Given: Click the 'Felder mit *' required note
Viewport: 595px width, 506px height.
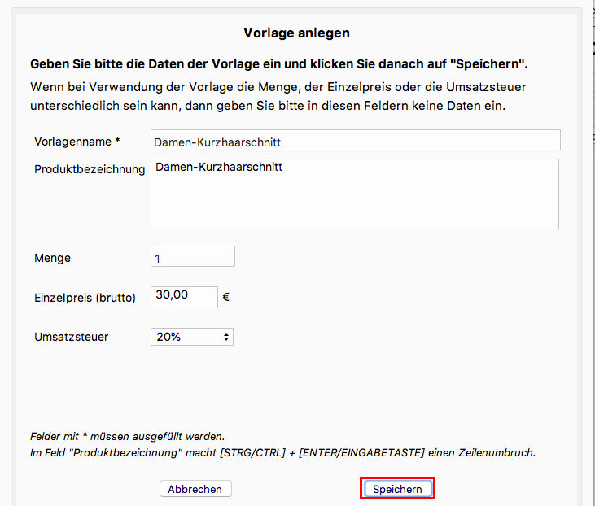Looking at the screenshot, I should pyautogui.click(x=126, y=436).
